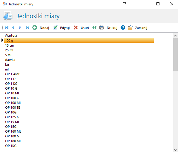Select the "dawka" row
The width and height of the screenshot is (178, 152).
click(x=79, y=60)
